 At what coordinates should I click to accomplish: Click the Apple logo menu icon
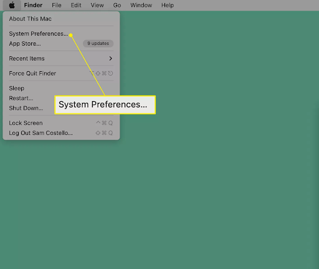coord(12,5)
